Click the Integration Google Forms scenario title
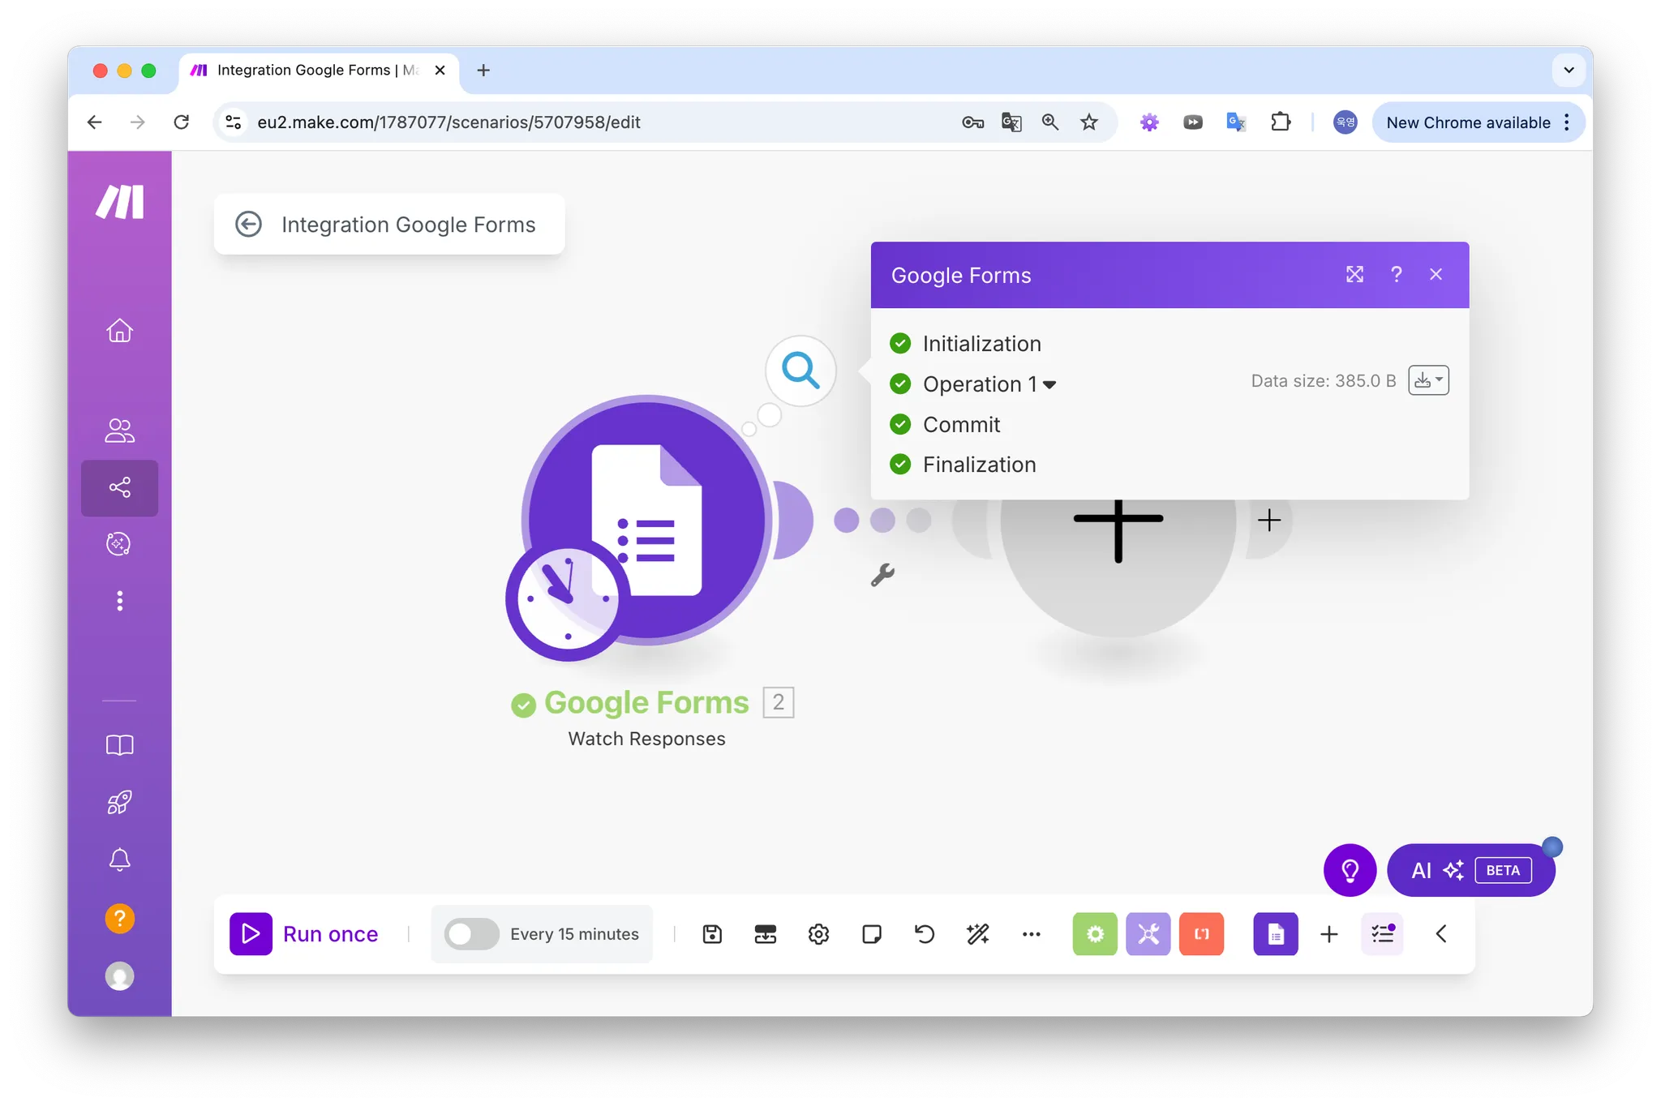The width and height of the screenshot is (1661, 1106). pos(409,225)
